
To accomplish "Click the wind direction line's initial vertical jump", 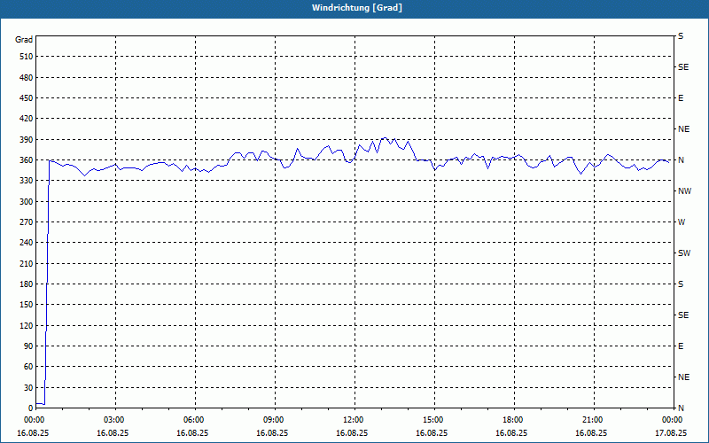I will (47, 283).
